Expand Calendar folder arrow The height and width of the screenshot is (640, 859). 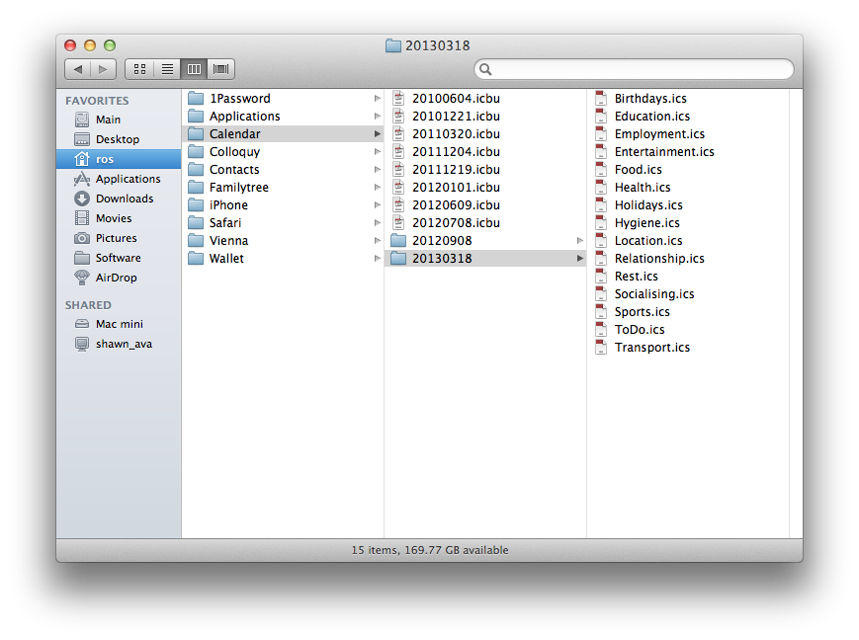[x=377, y=134]
